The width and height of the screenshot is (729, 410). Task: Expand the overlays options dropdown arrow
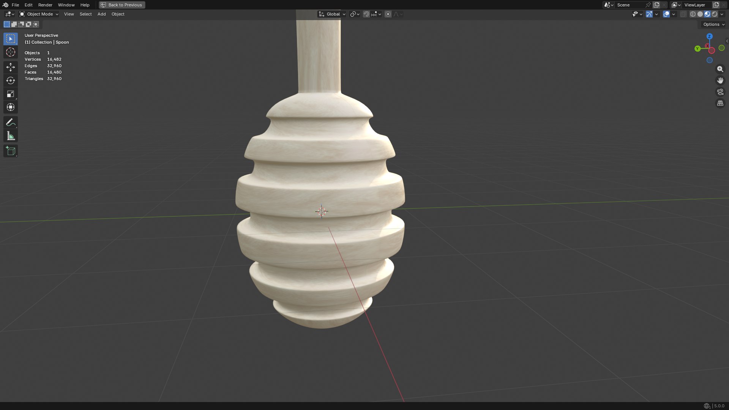point(674,14)
